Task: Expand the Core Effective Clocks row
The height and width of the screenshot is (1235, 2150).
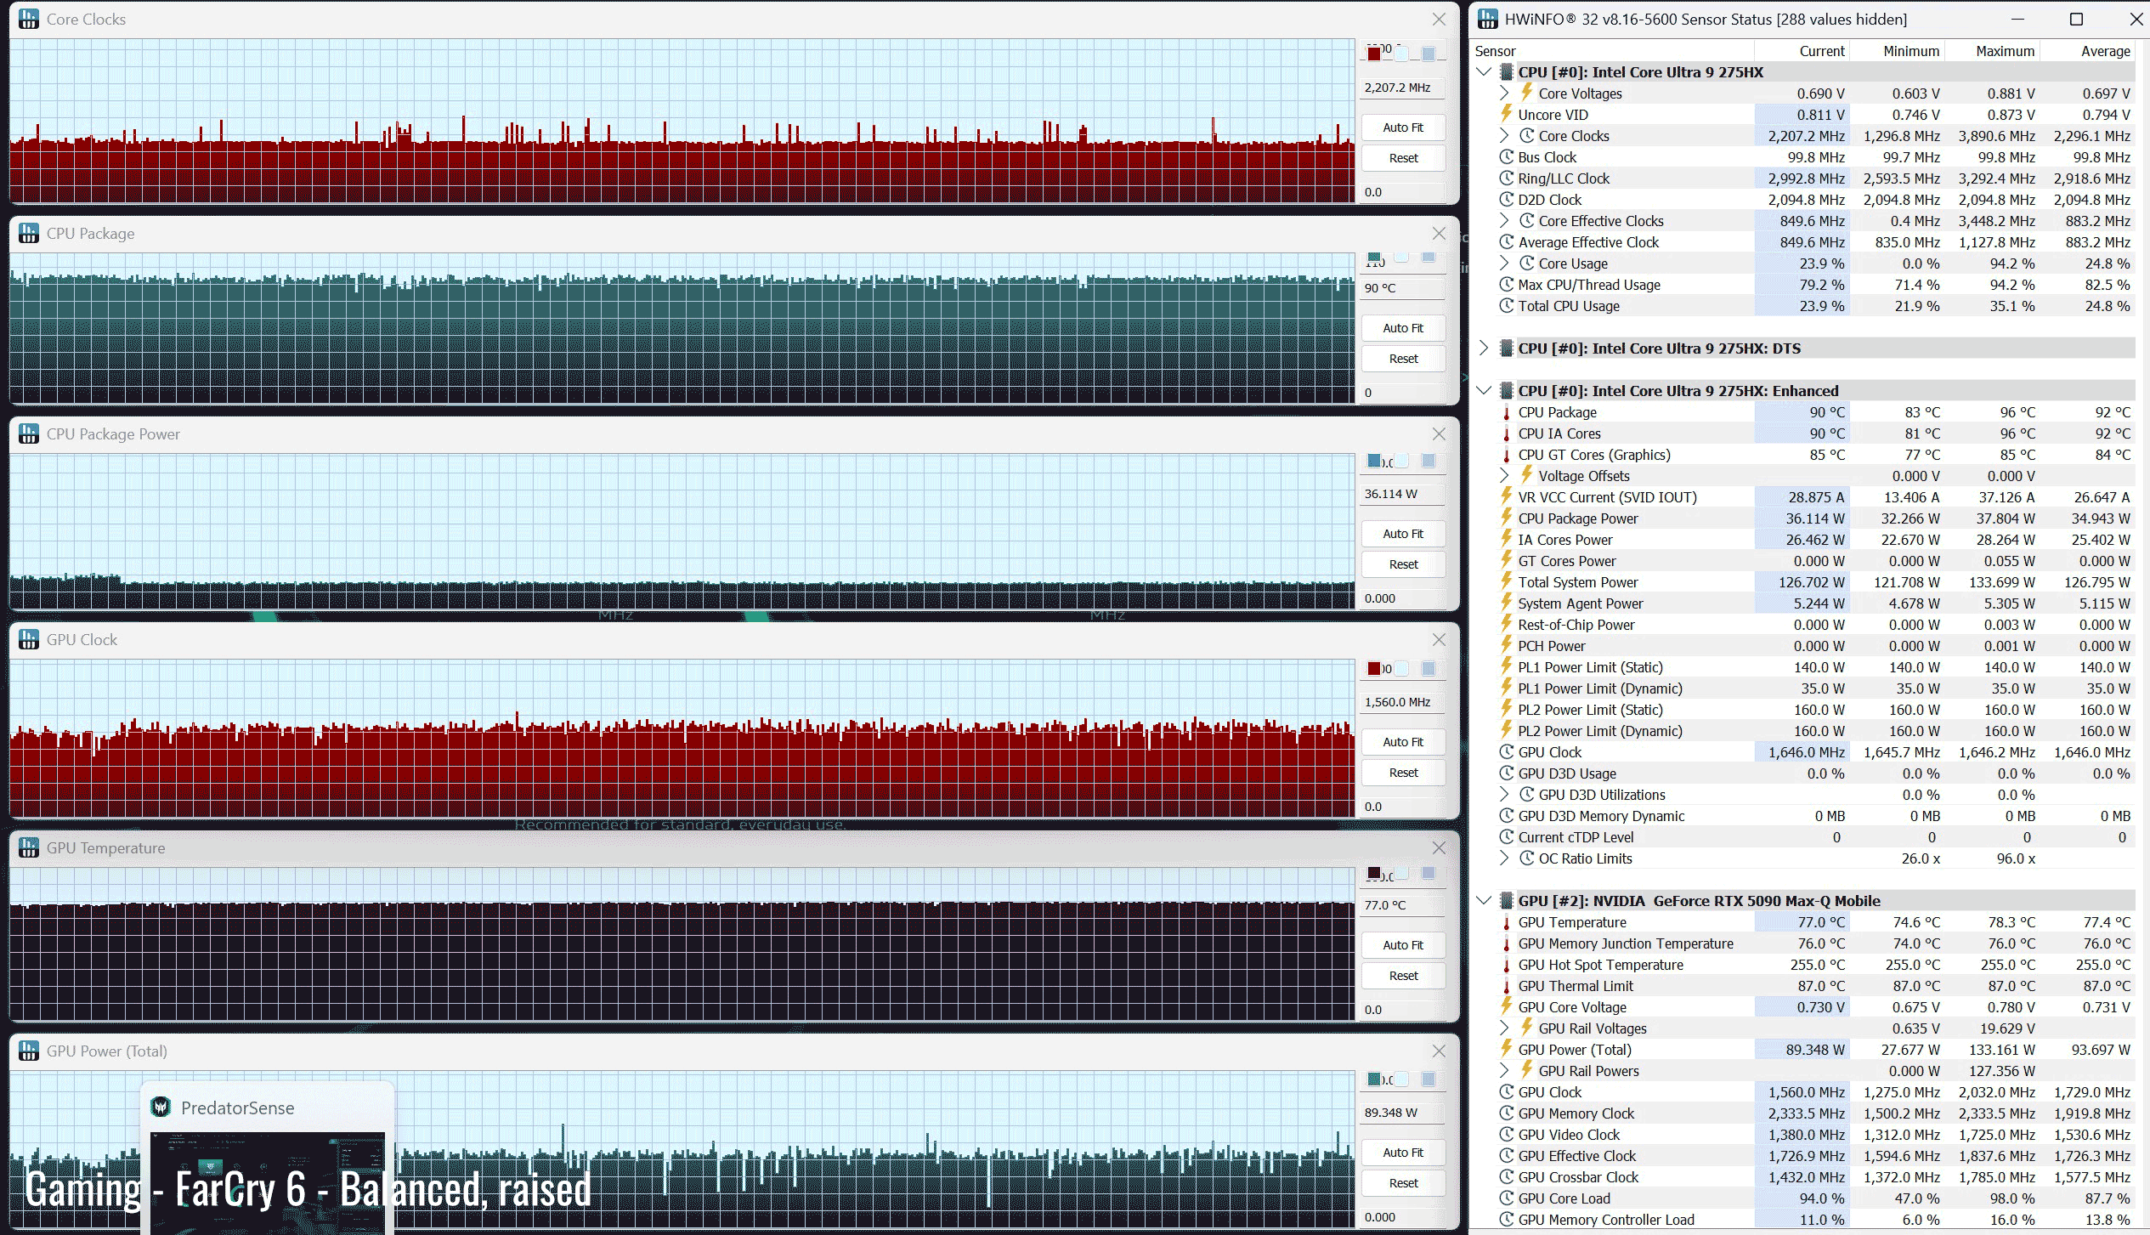Action: point(1504,220)
